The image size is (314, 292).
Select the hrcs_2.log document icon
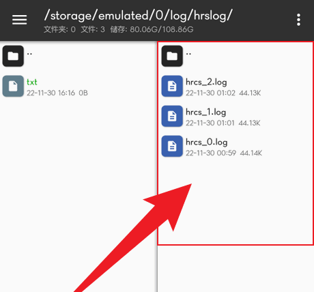coord(172,86)
